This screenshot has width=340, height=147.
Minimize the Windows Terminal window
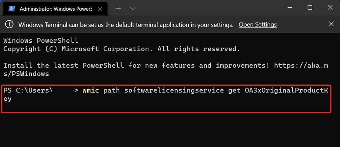290,8
